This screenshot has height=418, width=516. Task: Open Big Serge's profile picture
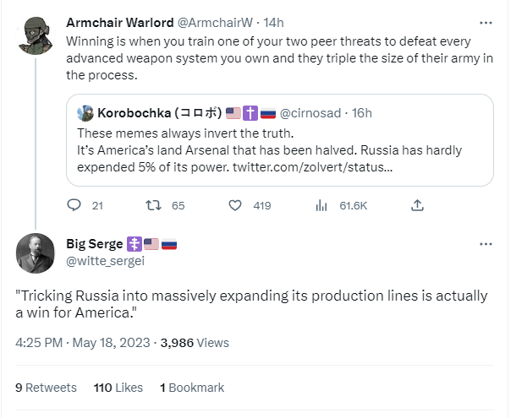tap(36, 252)
